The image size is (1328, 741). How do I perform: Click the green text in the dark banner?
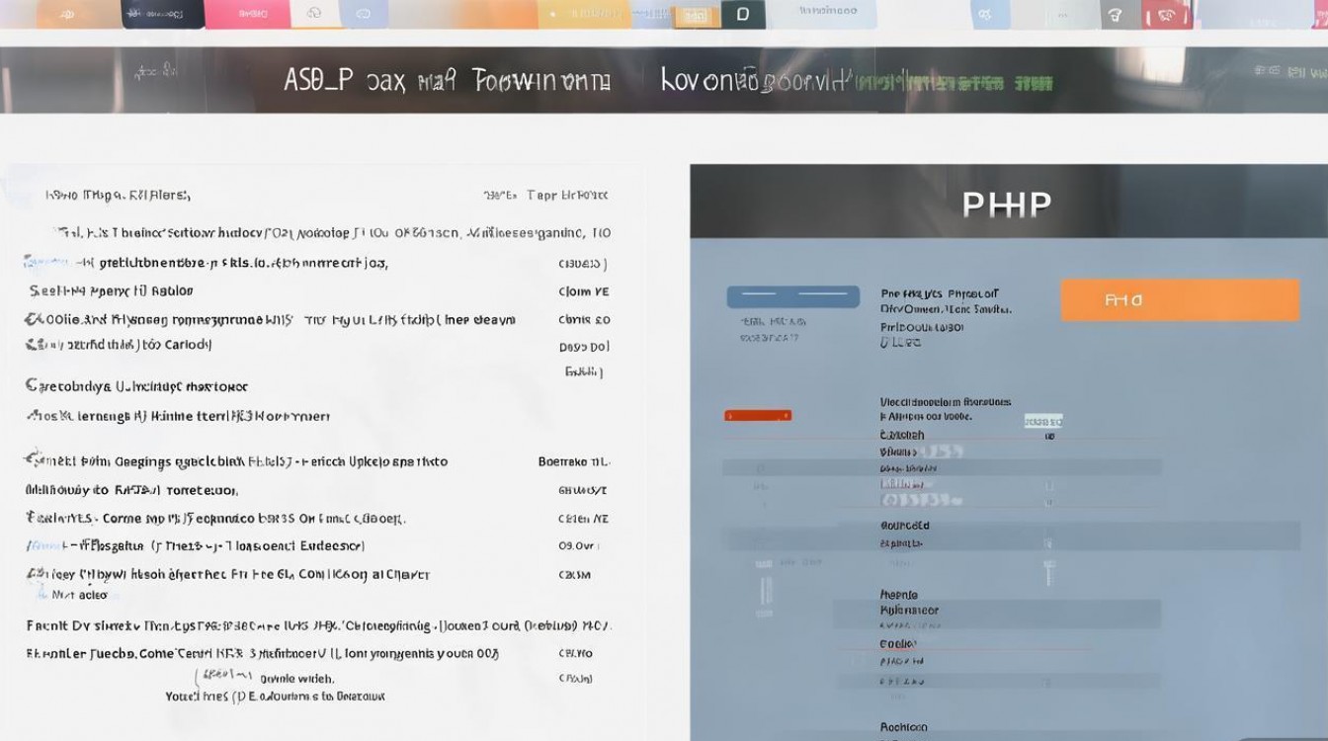pos(954,82)
